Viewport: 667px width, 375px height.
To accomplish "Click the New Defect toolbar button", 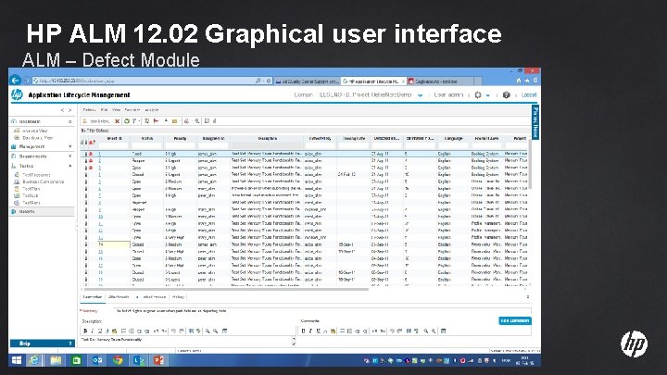I will (96, 121).
